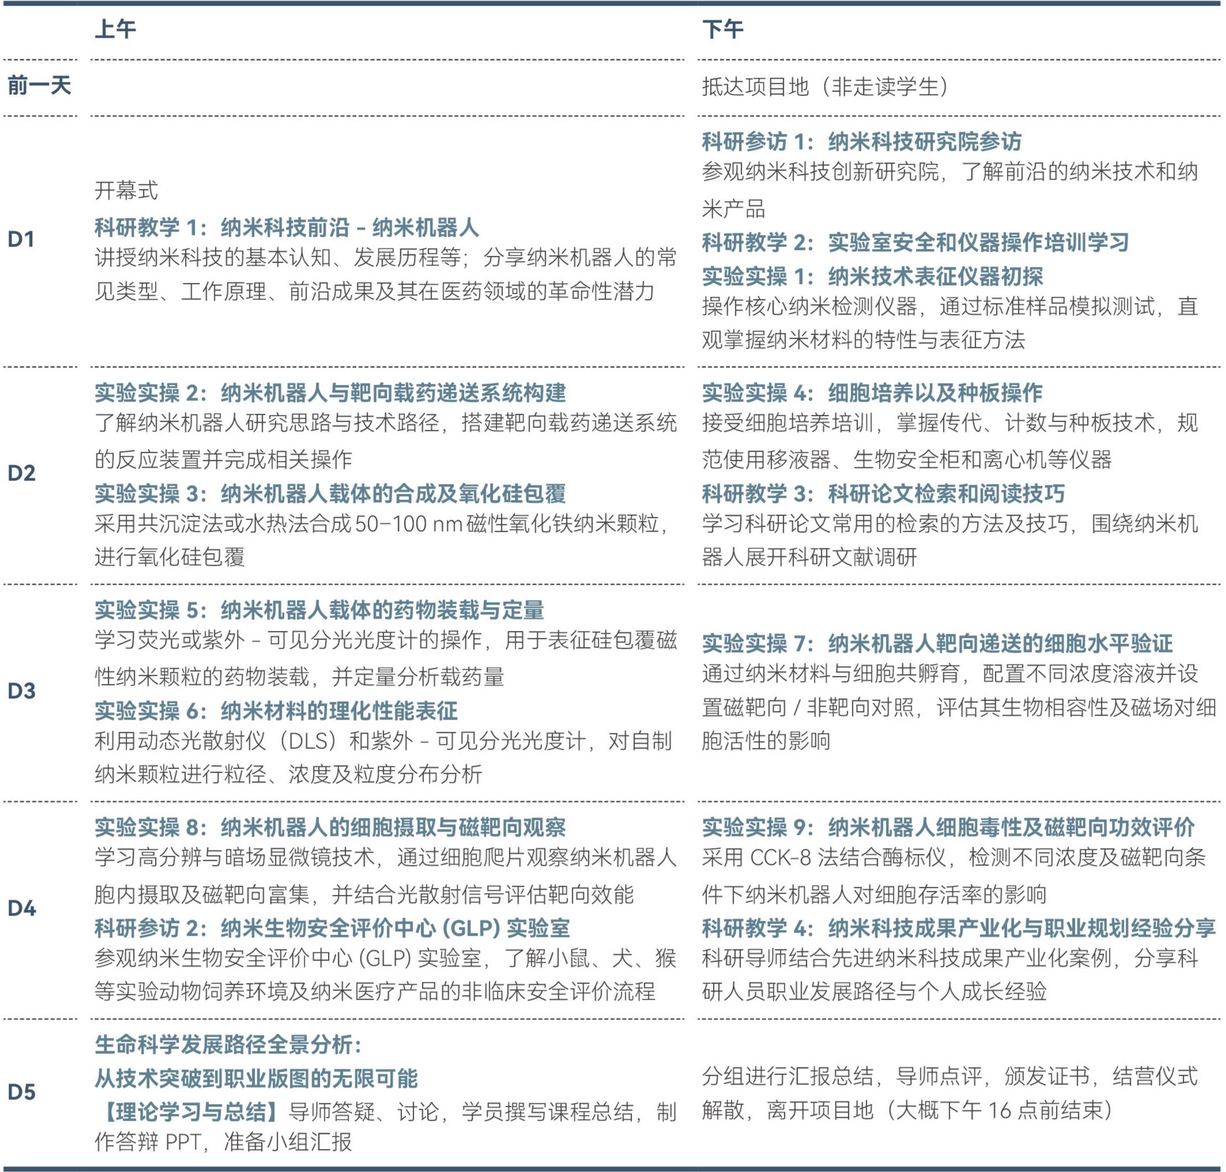Click heading 科研参访 1: 纳米科技研究院参访

click(x=862, y=142)
